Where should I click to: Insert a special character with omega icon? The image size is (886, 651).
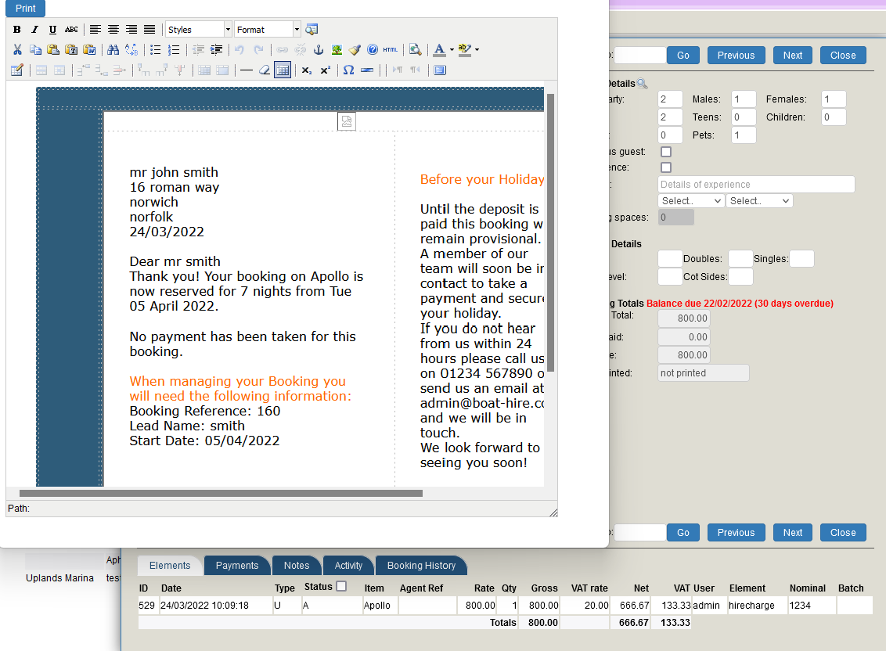(348, 70)
